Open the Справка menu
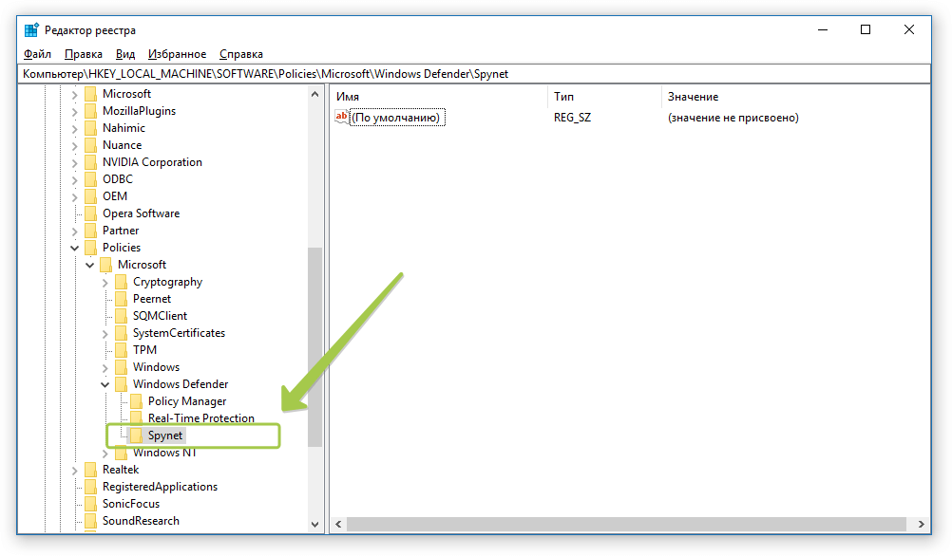The image size is (952, 556). (241, 54)
